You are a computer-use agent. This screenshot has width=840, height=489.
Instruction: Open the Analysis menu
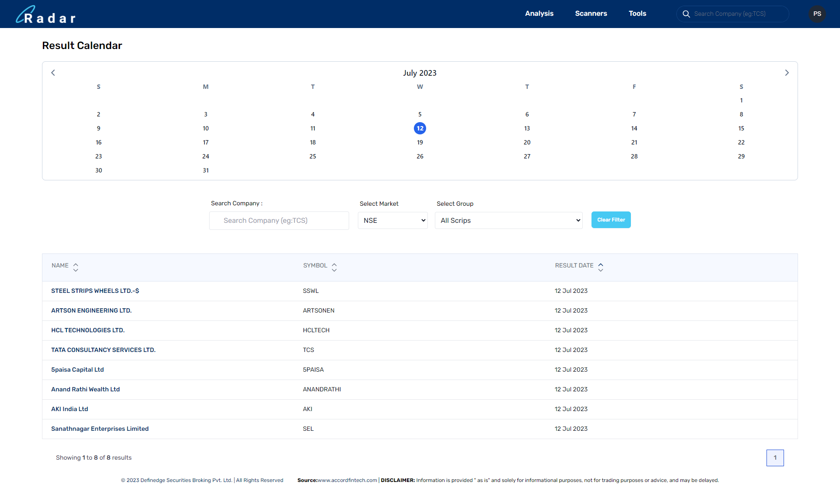tap(539, 14)
